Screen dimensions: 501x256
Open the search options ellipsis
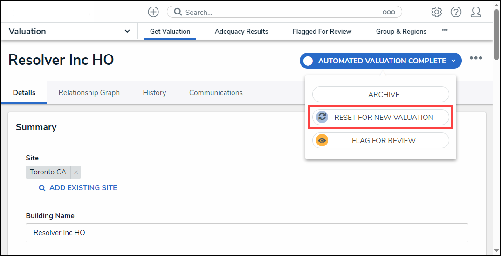pos(389,13)
